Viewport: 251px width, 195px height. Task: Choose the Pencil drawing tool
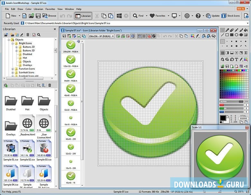[237, 30]
